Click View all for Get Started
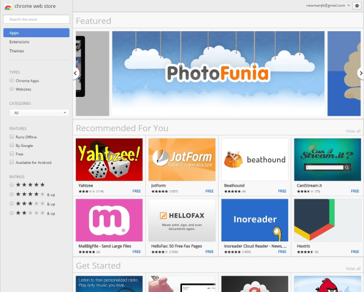 coord(353,269)
